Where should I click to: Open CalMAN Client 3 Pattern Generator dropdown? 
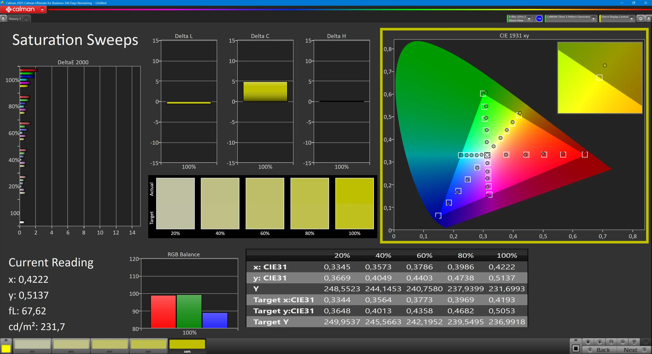point(593,19)
